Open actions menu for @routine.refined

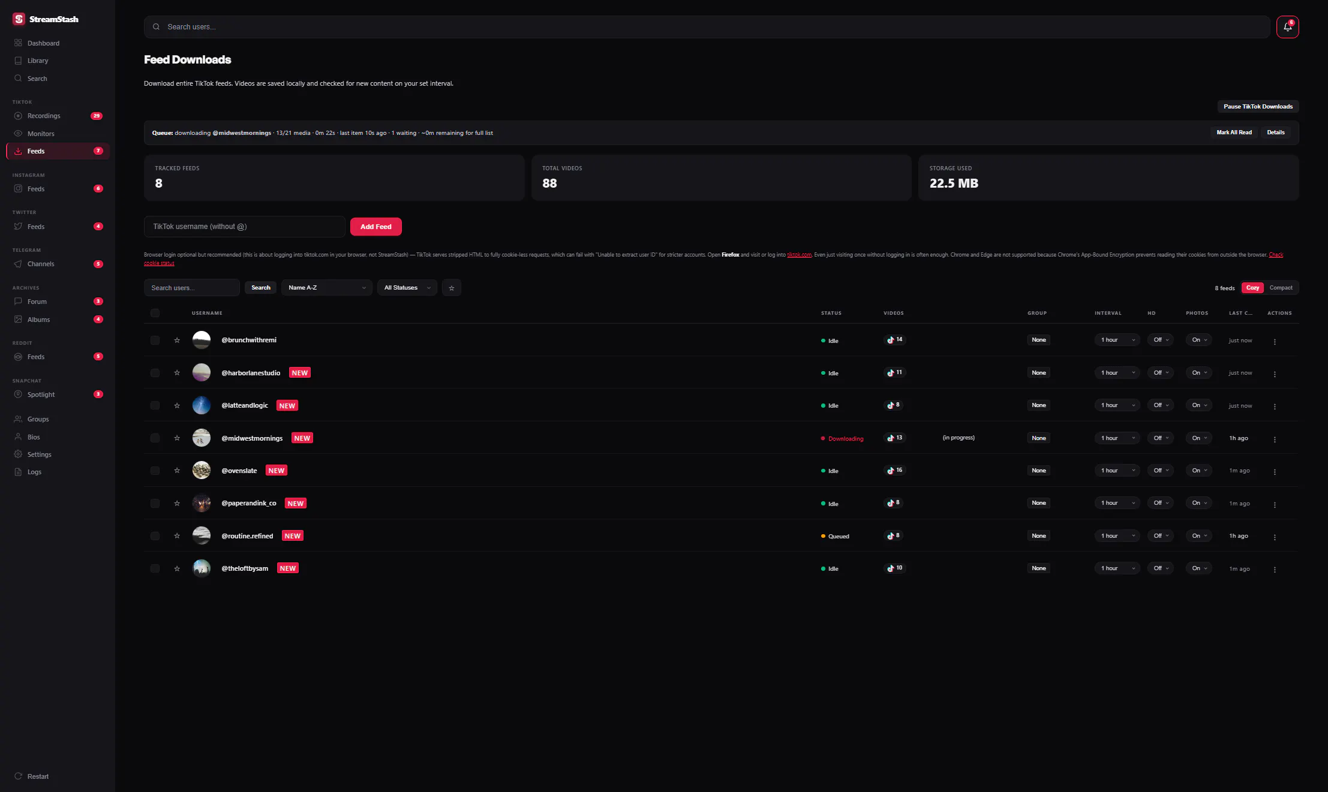[x=1275, y=537]
